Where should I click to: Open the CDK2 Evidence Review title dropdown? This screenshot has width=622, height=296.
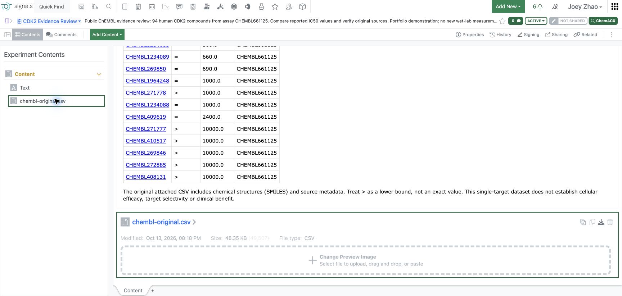pyautogui.click(x=49, y=21)
